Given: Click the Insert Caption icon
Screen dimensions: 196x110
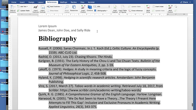Looking at the screenshot, I should pos(115,7).
